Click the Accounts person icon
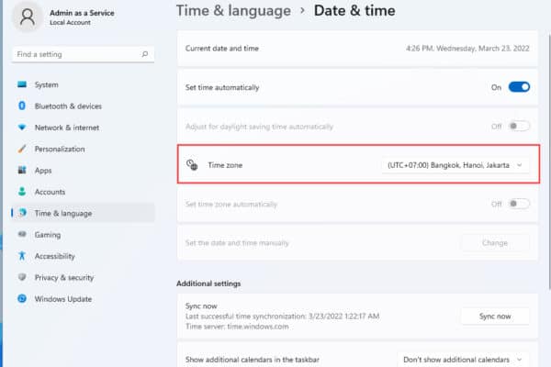Screen dimensions: 551x367 point(21,192)
